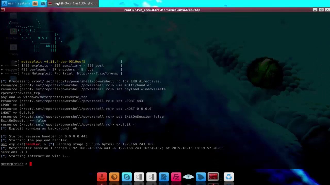This screenshot has height=185, width=330.
Task: Close the terminal window
Action: coord(327,10)
